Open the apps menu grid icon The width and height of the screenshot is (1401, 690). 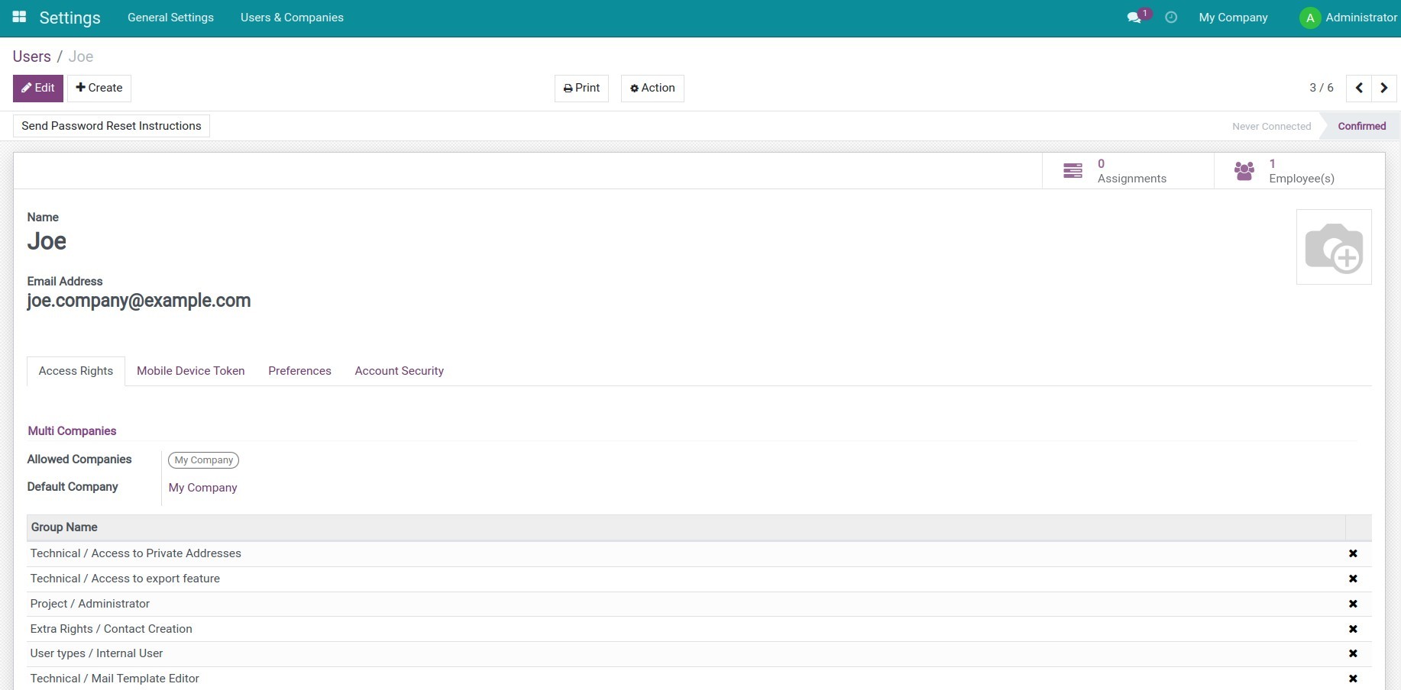pyautogui.click(x=19, y=17)
